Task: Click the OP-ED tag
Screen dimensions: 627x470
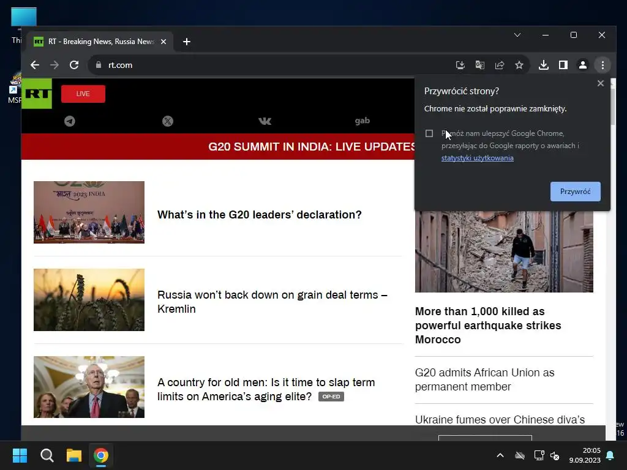Action: [x=331, y=397]
